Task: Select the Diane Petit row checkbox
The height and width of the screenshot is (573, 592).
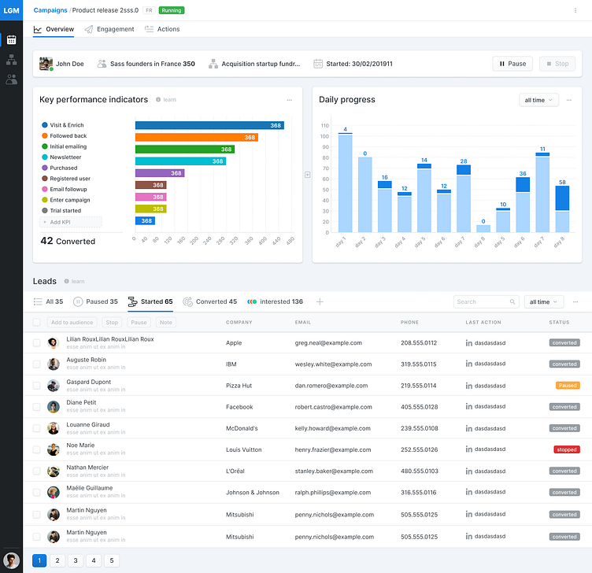Action: 36,407
